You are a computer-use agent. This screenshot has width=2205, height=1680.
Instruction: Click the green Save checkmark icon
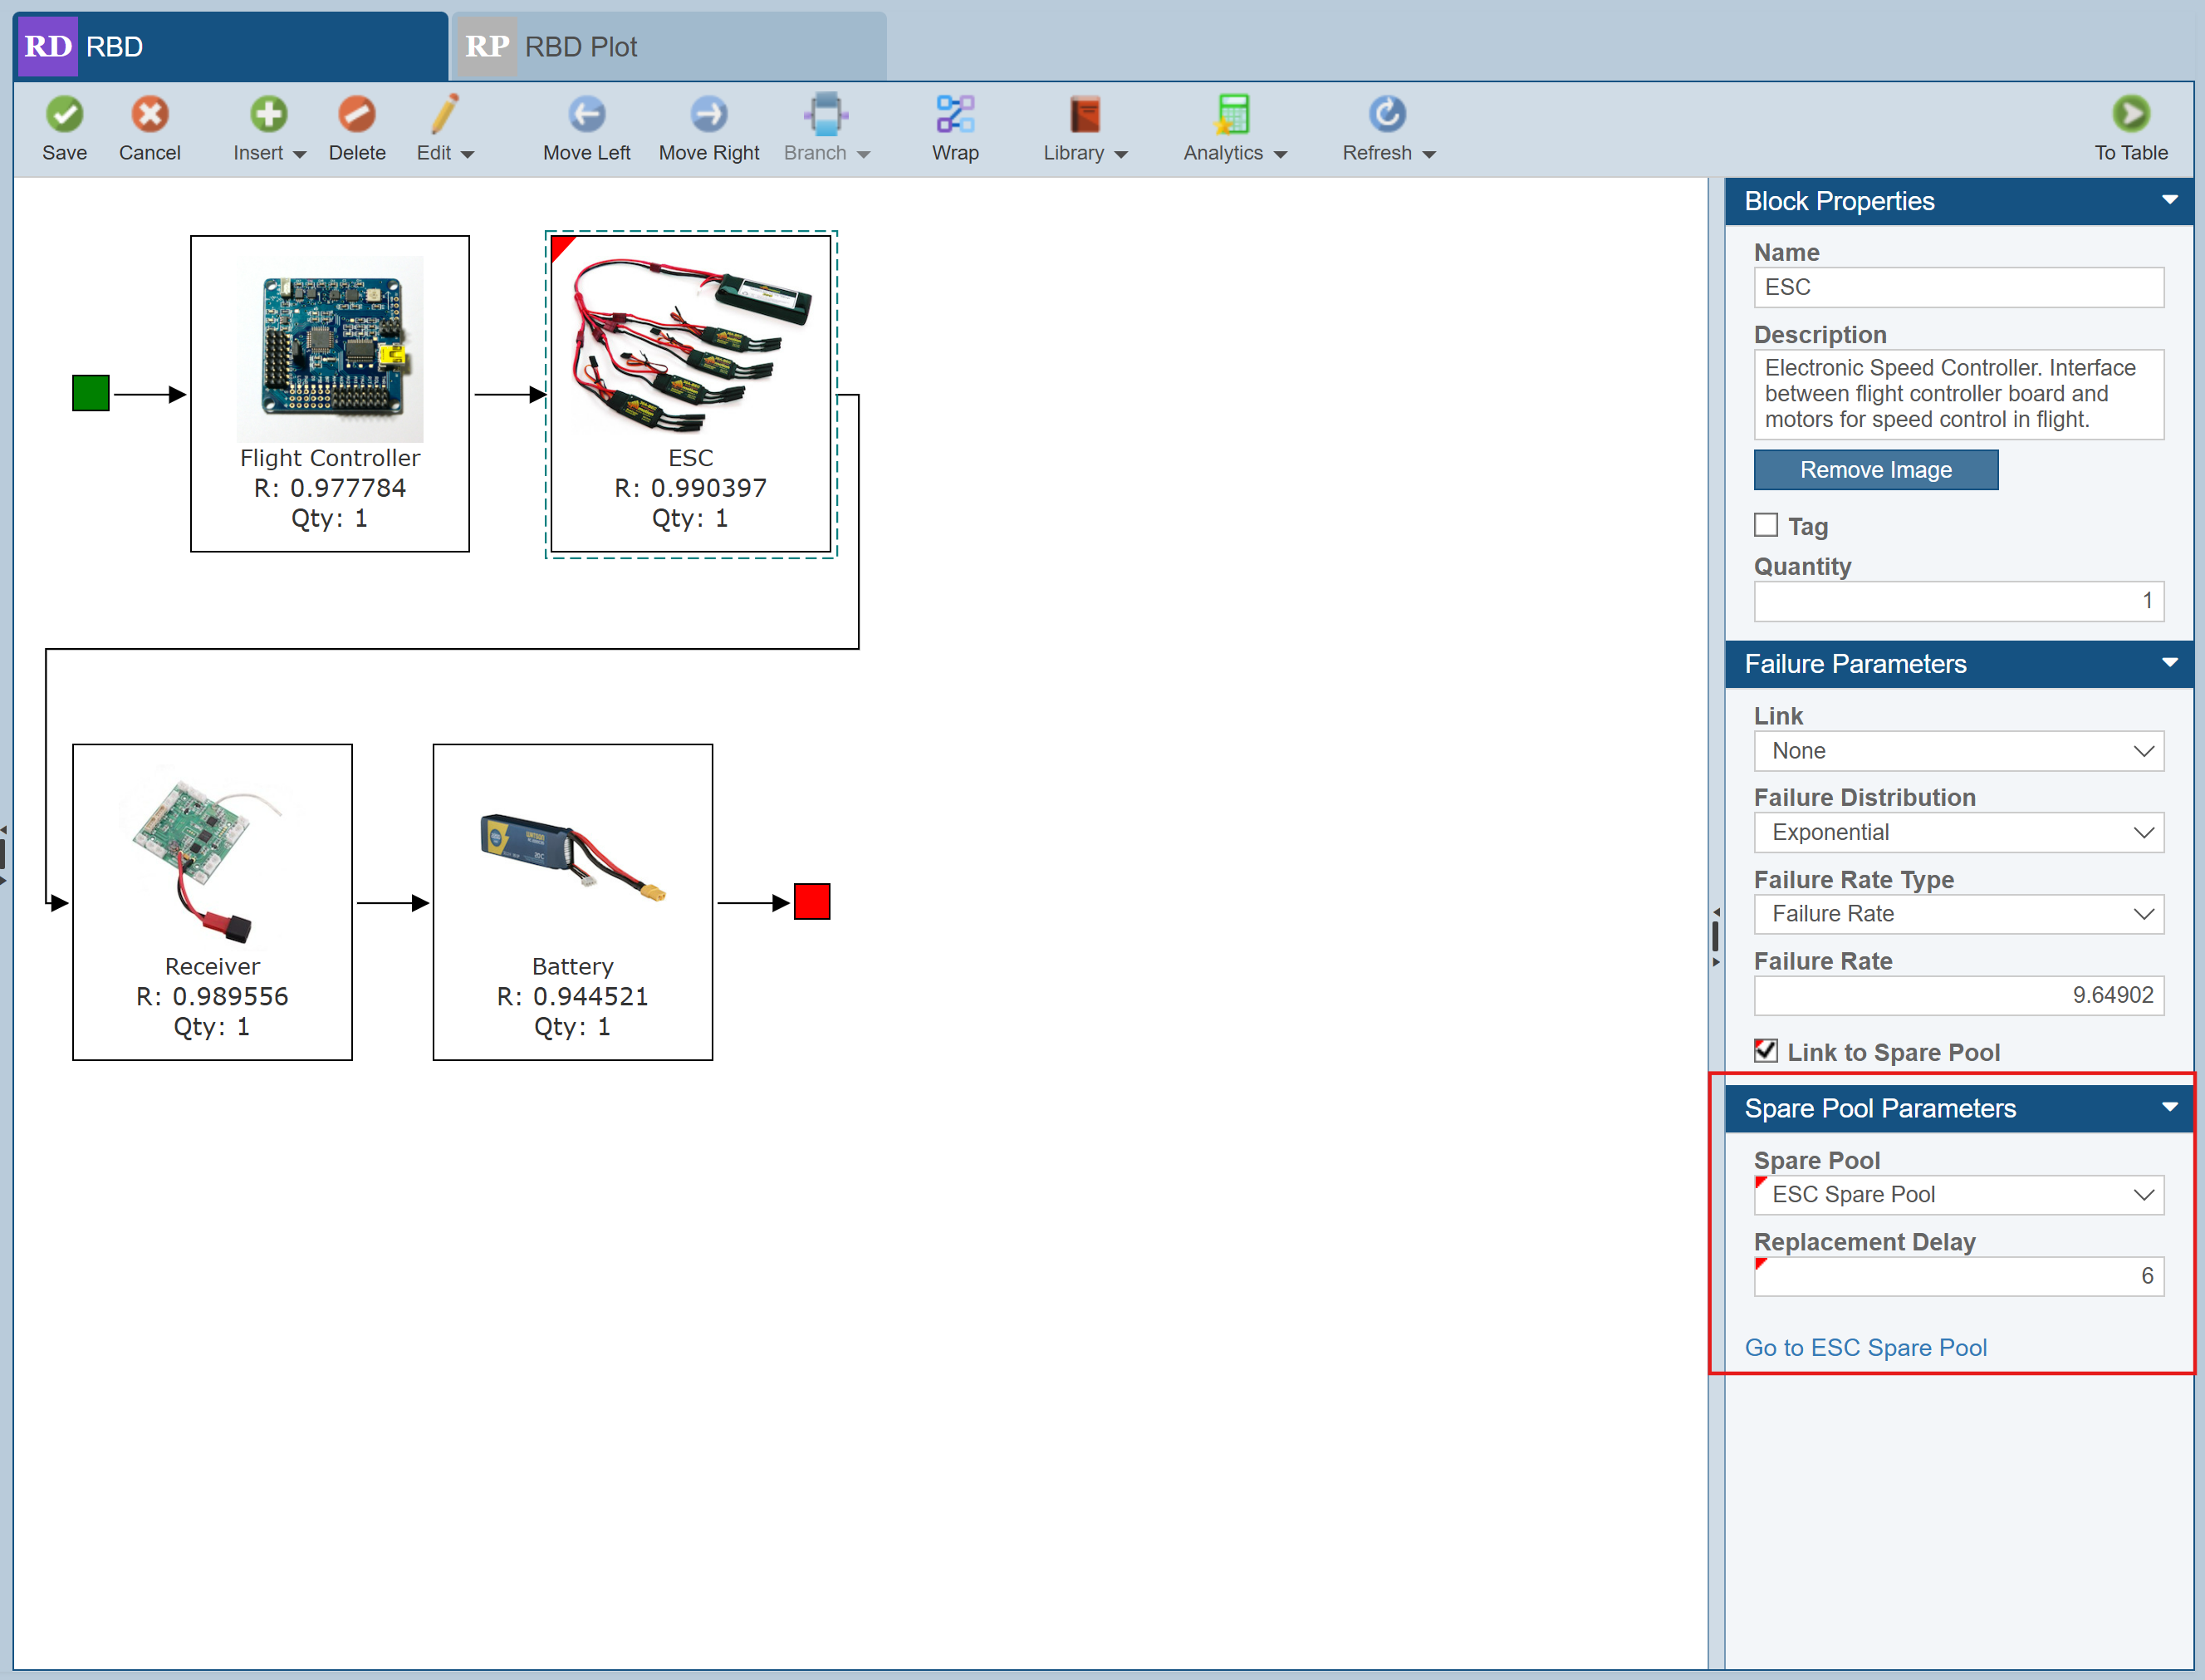(x=65, y=114)
